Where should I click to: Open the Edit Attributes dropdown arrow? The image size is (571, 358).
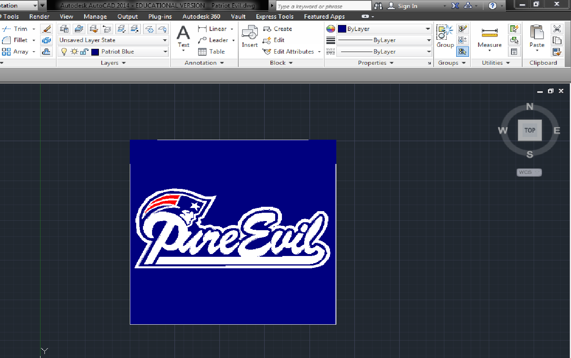point(319,52)
